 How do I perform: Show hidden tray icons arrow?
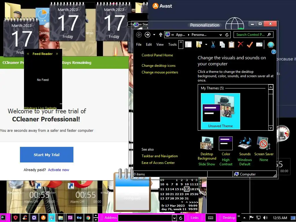(x=244, y=218)
